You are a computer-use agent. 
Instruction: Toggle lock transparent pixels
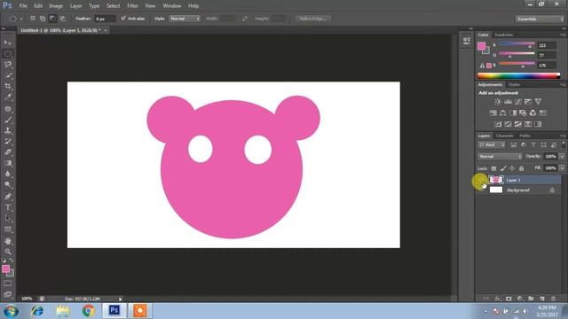coord(493,168)
